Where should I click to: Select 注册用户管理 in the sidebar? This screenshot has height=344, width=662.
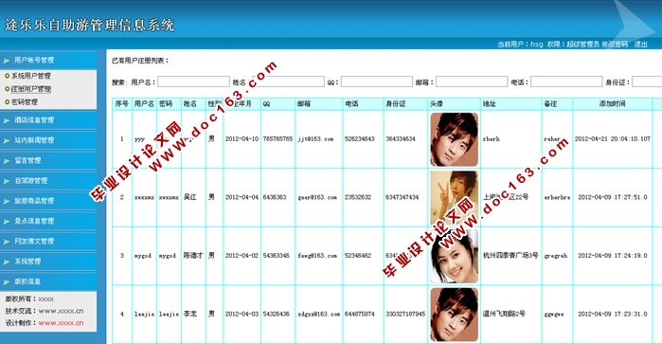[x=31, y=89]
